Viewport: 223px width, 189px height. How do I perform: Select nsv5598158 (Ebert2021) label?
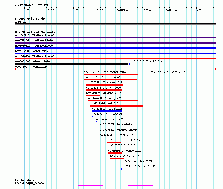(123, 140)
